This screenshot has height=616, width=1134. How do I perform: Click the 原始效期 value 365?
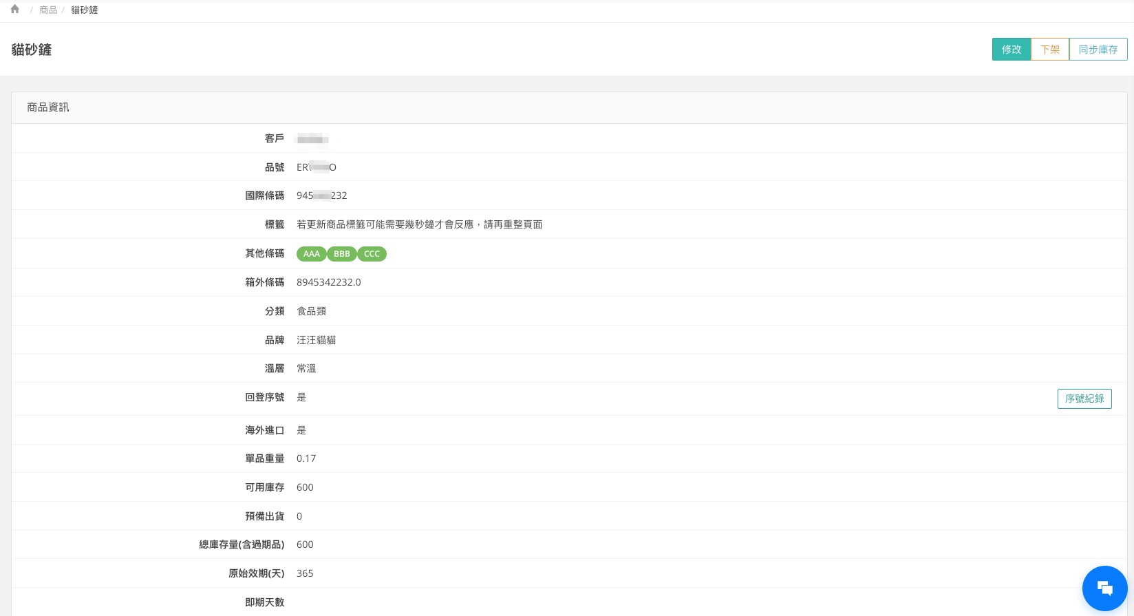[305, 573]
